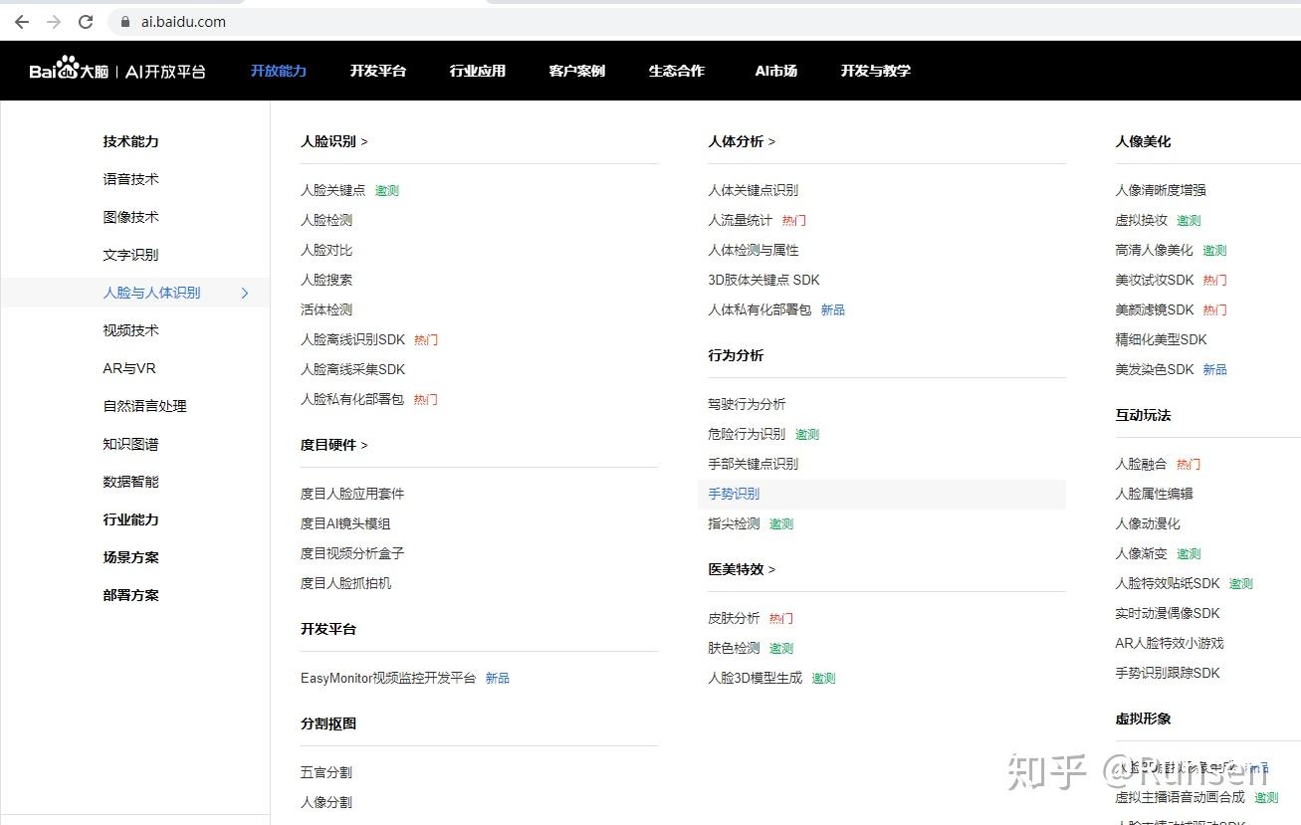Open the 人脸私有化部署包 link
This screenshot has width=1301, height=825.
click(x=352, y=399)
